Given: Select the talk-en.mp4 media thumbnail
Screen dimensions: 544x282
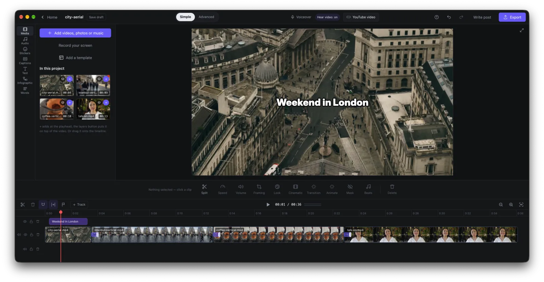Looking at the screenshot, I should coord(93,109).
